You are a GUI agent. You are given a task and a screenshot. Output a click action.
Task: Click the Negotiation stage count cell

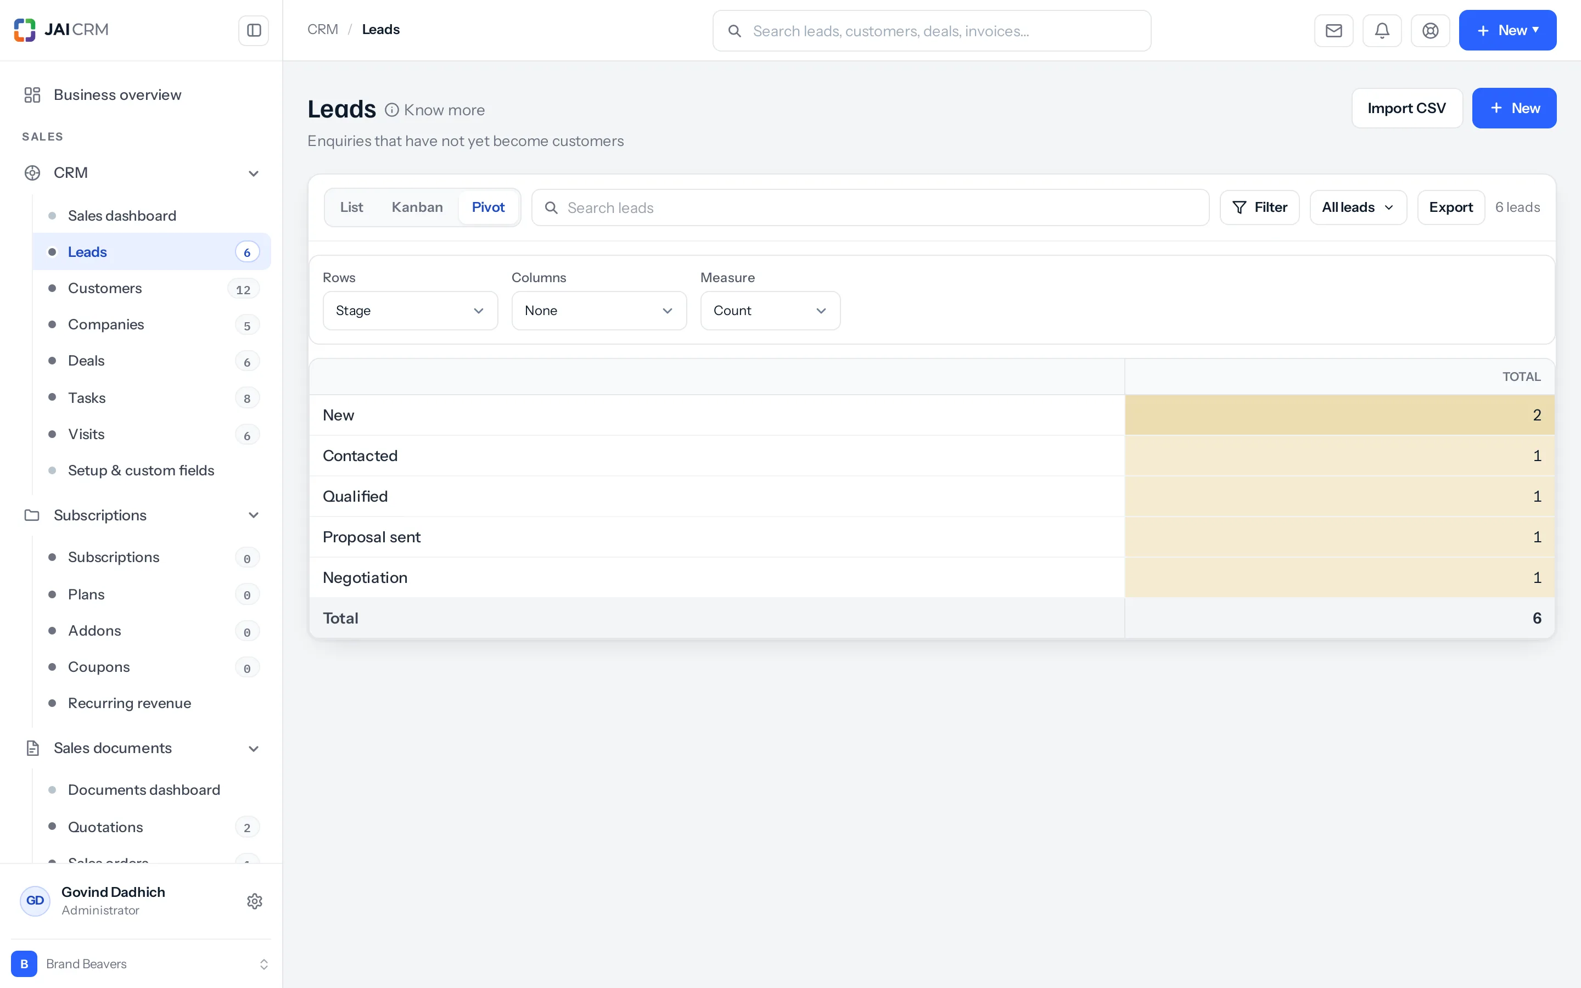(1339, 577)
